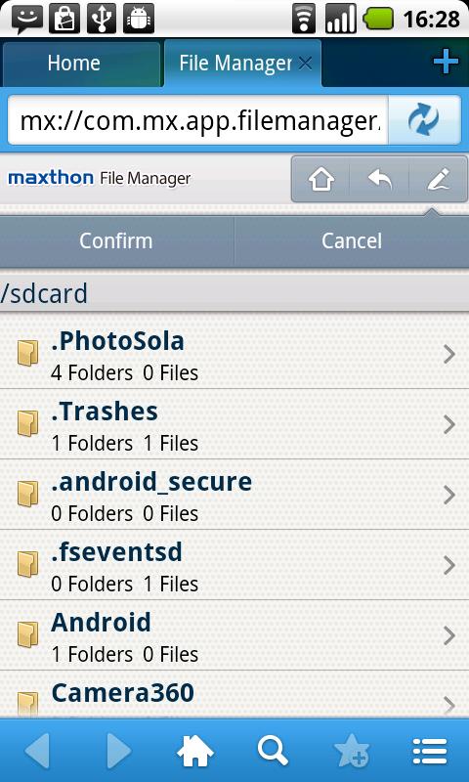Open the .fseventsd folder entry
Viewport: 469px width, 782px height.
coord(234,565)
